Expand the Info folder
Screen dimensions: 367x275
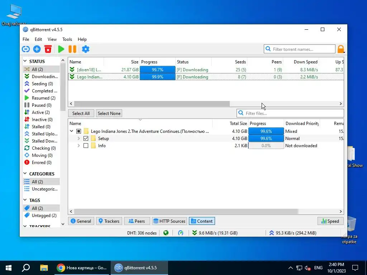(78, 146)
